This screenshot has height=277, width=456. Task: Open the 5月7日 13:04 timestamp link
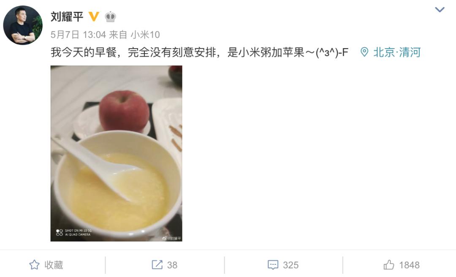pos(78,35)
